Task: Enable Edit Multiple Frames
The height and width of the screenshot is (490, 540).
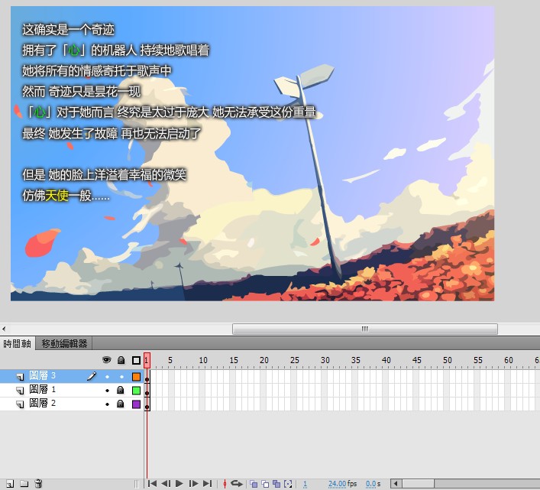Action: click(x=276, y=484)
